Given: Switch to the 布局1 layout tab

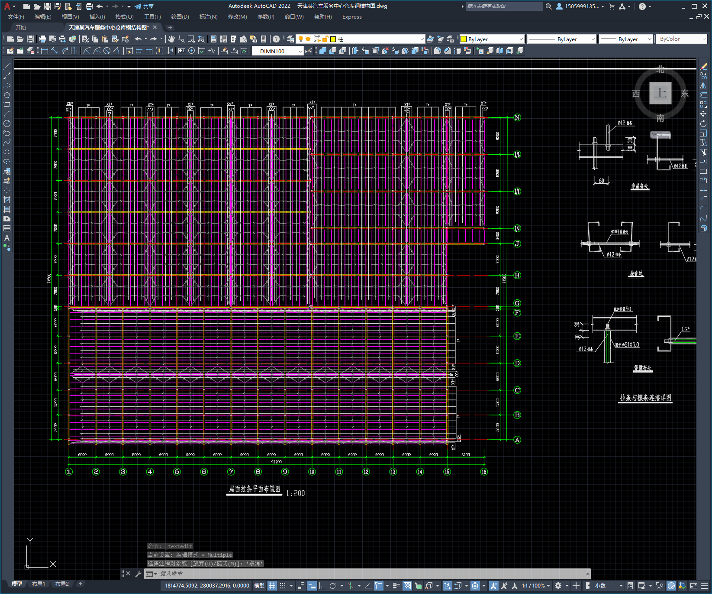Looking at the screenshot, I should [x=38, y=584].
